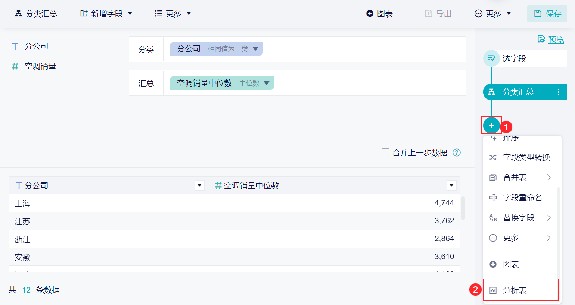Click the 保存 disk icon
575x305 pixels.
tap(538, 14)
